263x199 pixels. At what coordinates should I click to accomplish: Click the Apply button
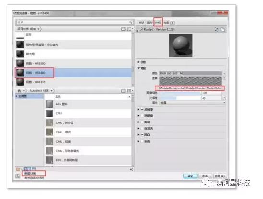pos(219,176)
